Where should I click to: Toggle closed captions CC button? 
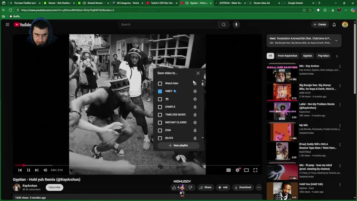pos(228,170)
